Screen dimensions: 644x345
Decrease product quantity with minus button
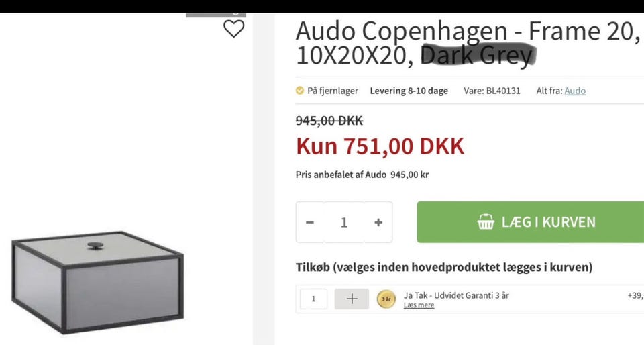click(310, 222)
